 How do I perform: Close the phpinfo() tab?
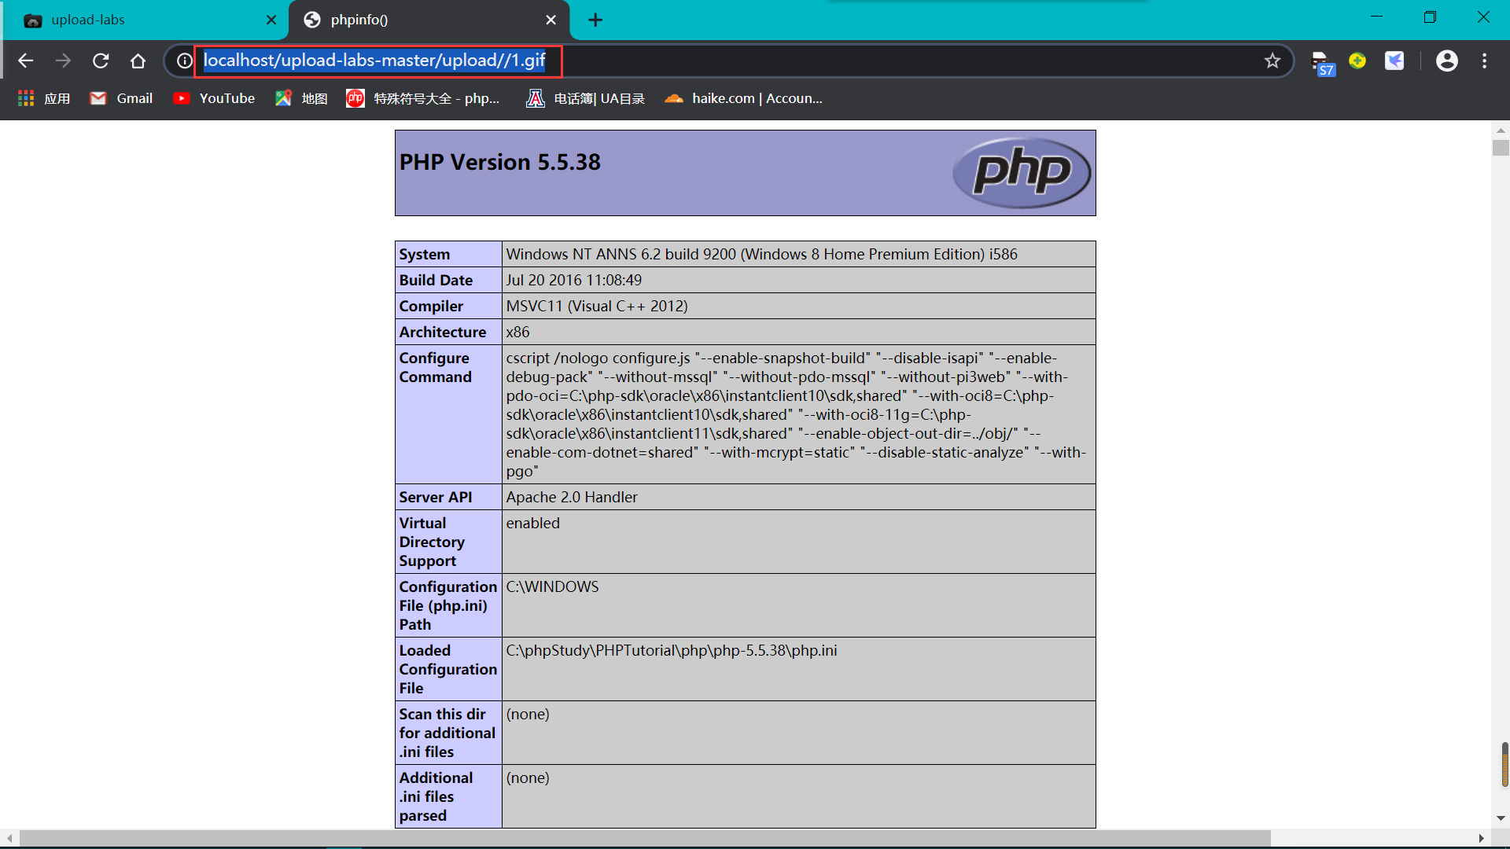coord(551,20)
